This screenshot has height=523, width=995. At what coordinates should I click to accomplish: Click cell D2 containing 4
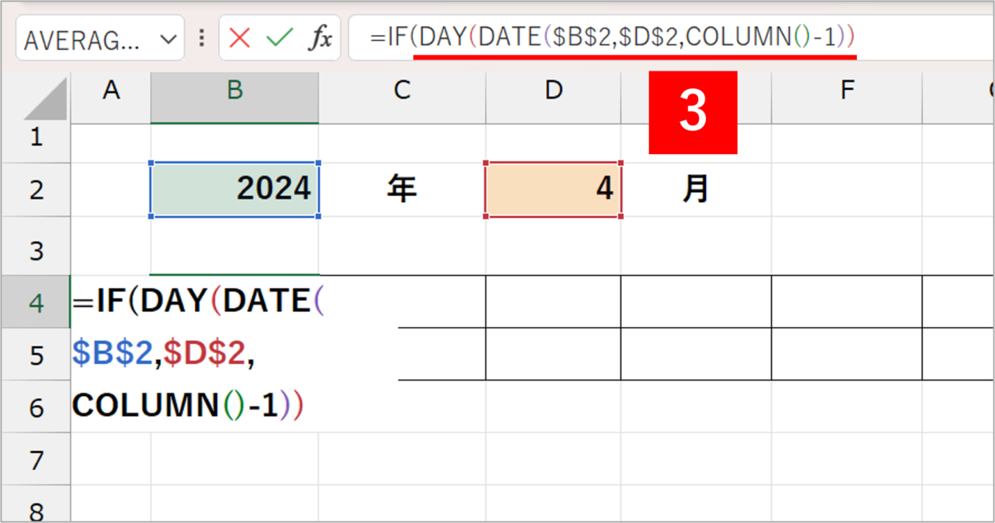coord(553,189)
